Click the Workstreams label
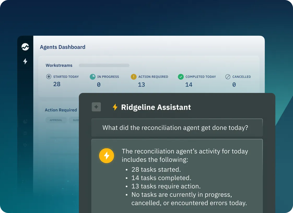293x213 pixels. pos(59,66)
